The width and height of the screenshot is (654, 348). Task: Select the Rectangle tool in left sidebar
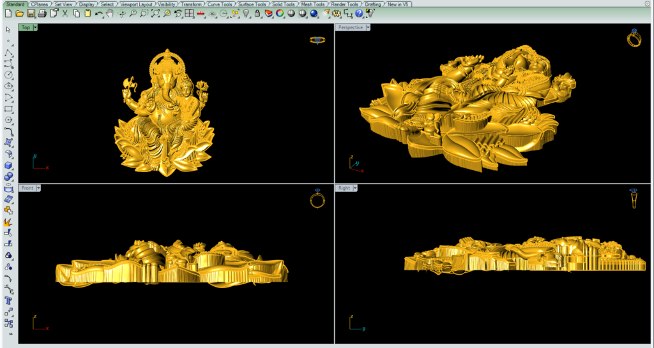pyautogui.click(x=8, y=109)
